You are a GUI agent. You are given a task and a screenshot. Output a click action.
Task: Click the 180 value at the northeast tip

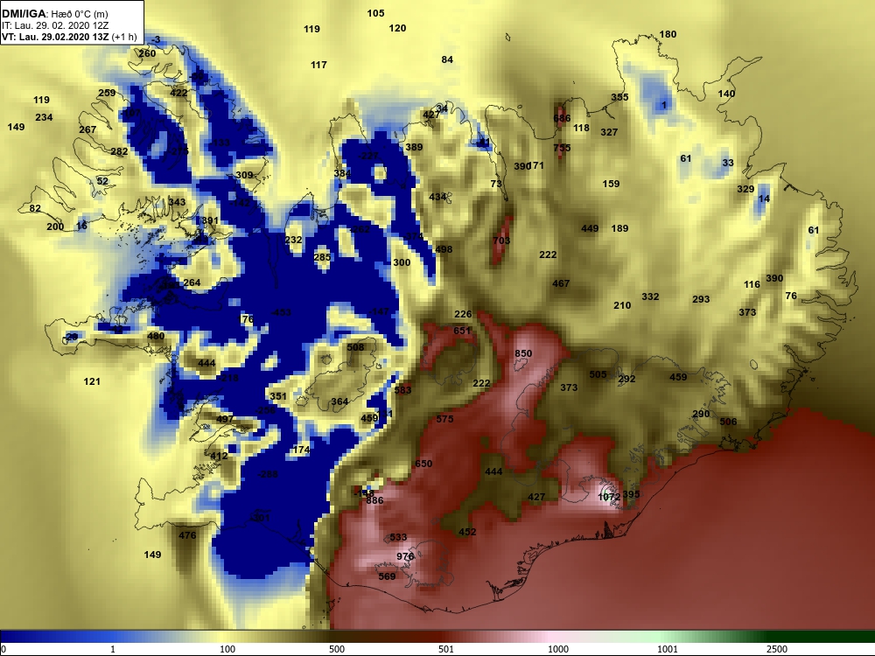[x=668, y=34]
